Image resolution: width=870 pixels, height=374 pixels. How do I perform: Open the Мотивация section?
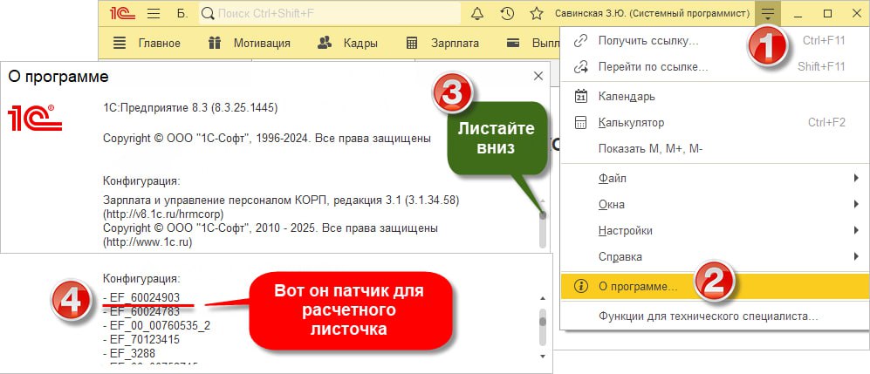(x=262, y=44)
